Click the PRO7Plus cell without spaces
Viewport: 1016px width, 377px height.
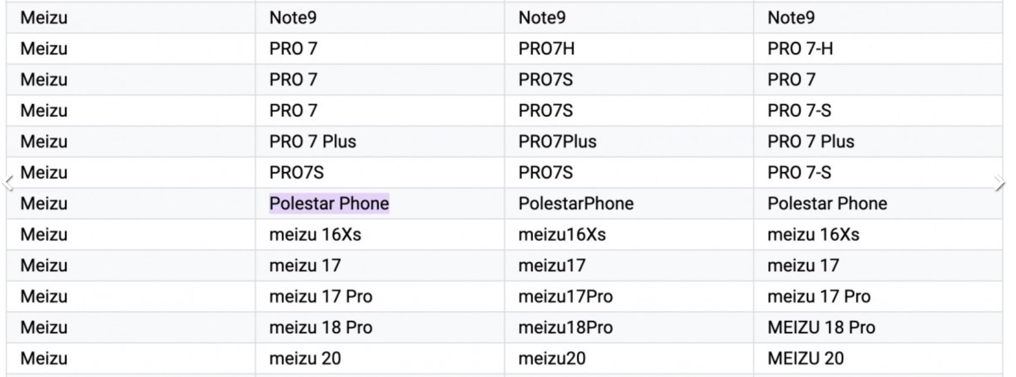click(x=557, y=142)
